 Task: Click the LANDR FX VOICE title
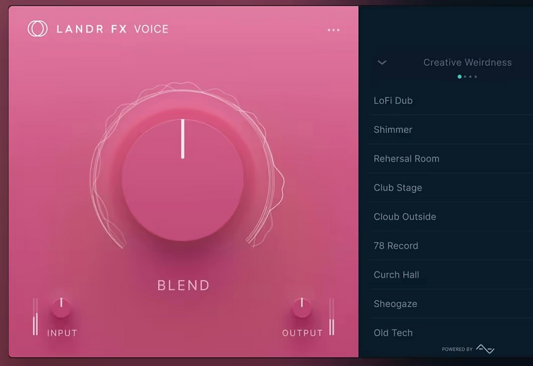(113, 29)
